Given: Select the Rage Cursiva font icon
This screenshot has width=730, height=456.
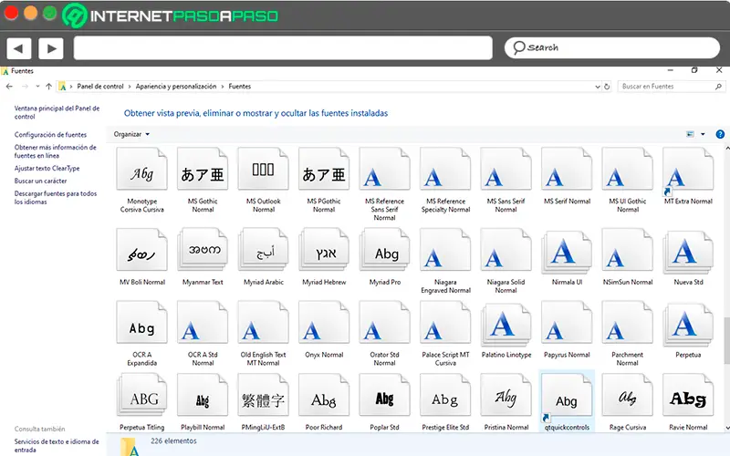Looking at the screenshot, I should point(628,395).
